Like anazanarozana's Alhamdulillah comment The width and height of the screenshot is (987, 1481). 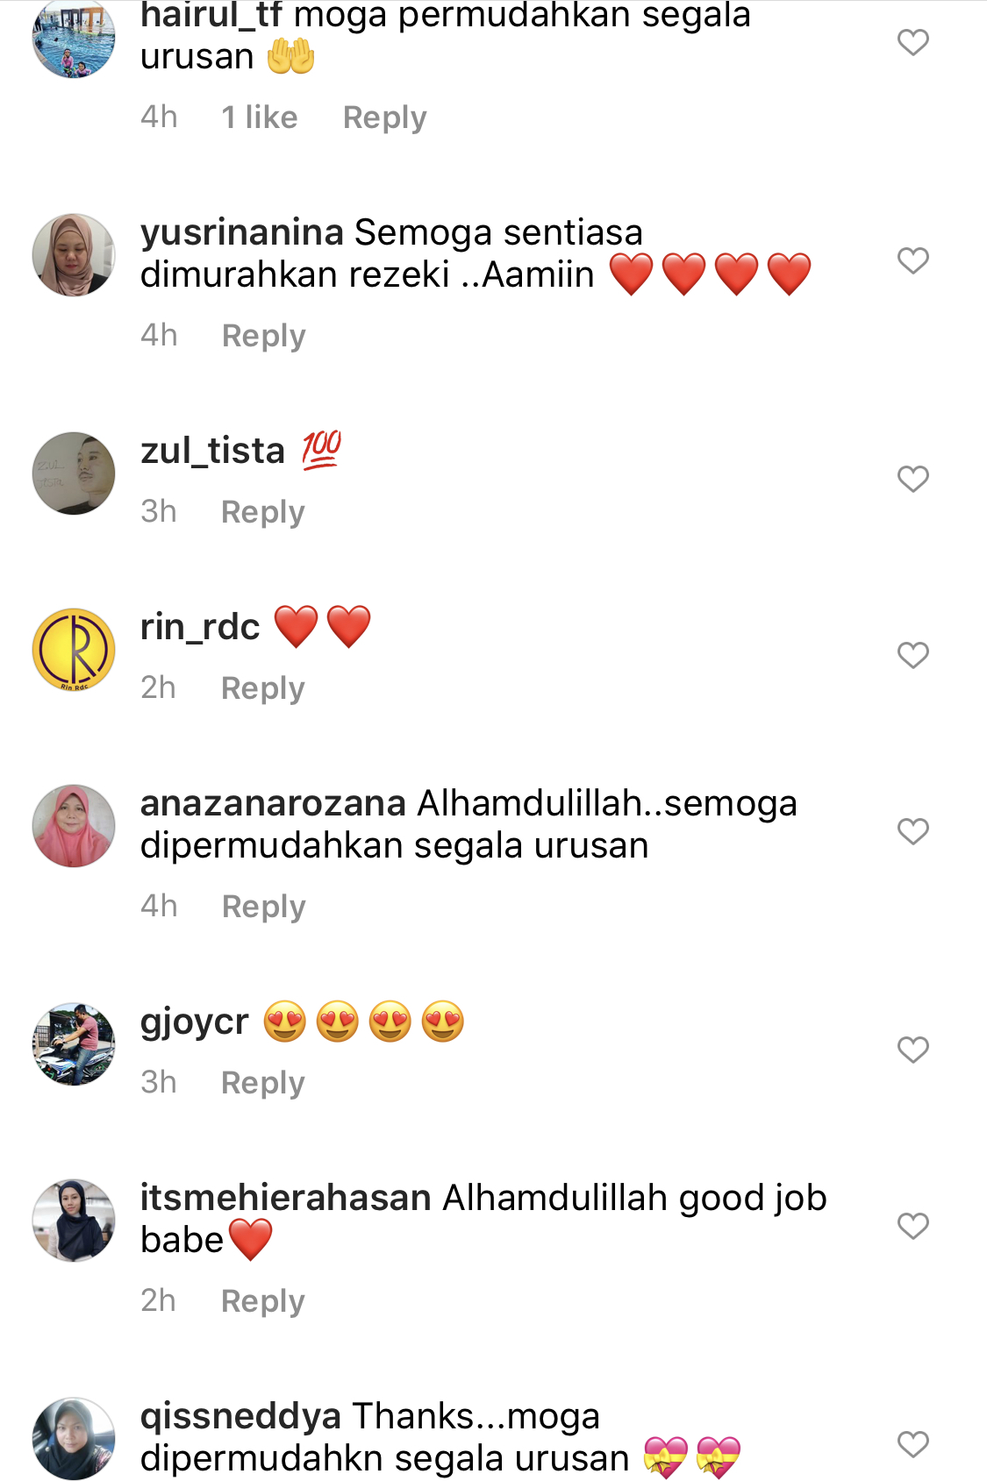point(912,831)
